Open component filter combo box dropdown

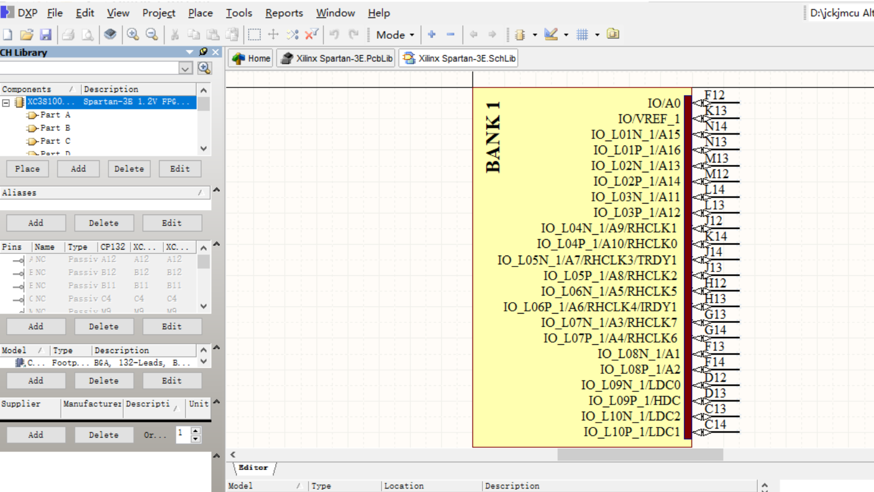point(185,68)
